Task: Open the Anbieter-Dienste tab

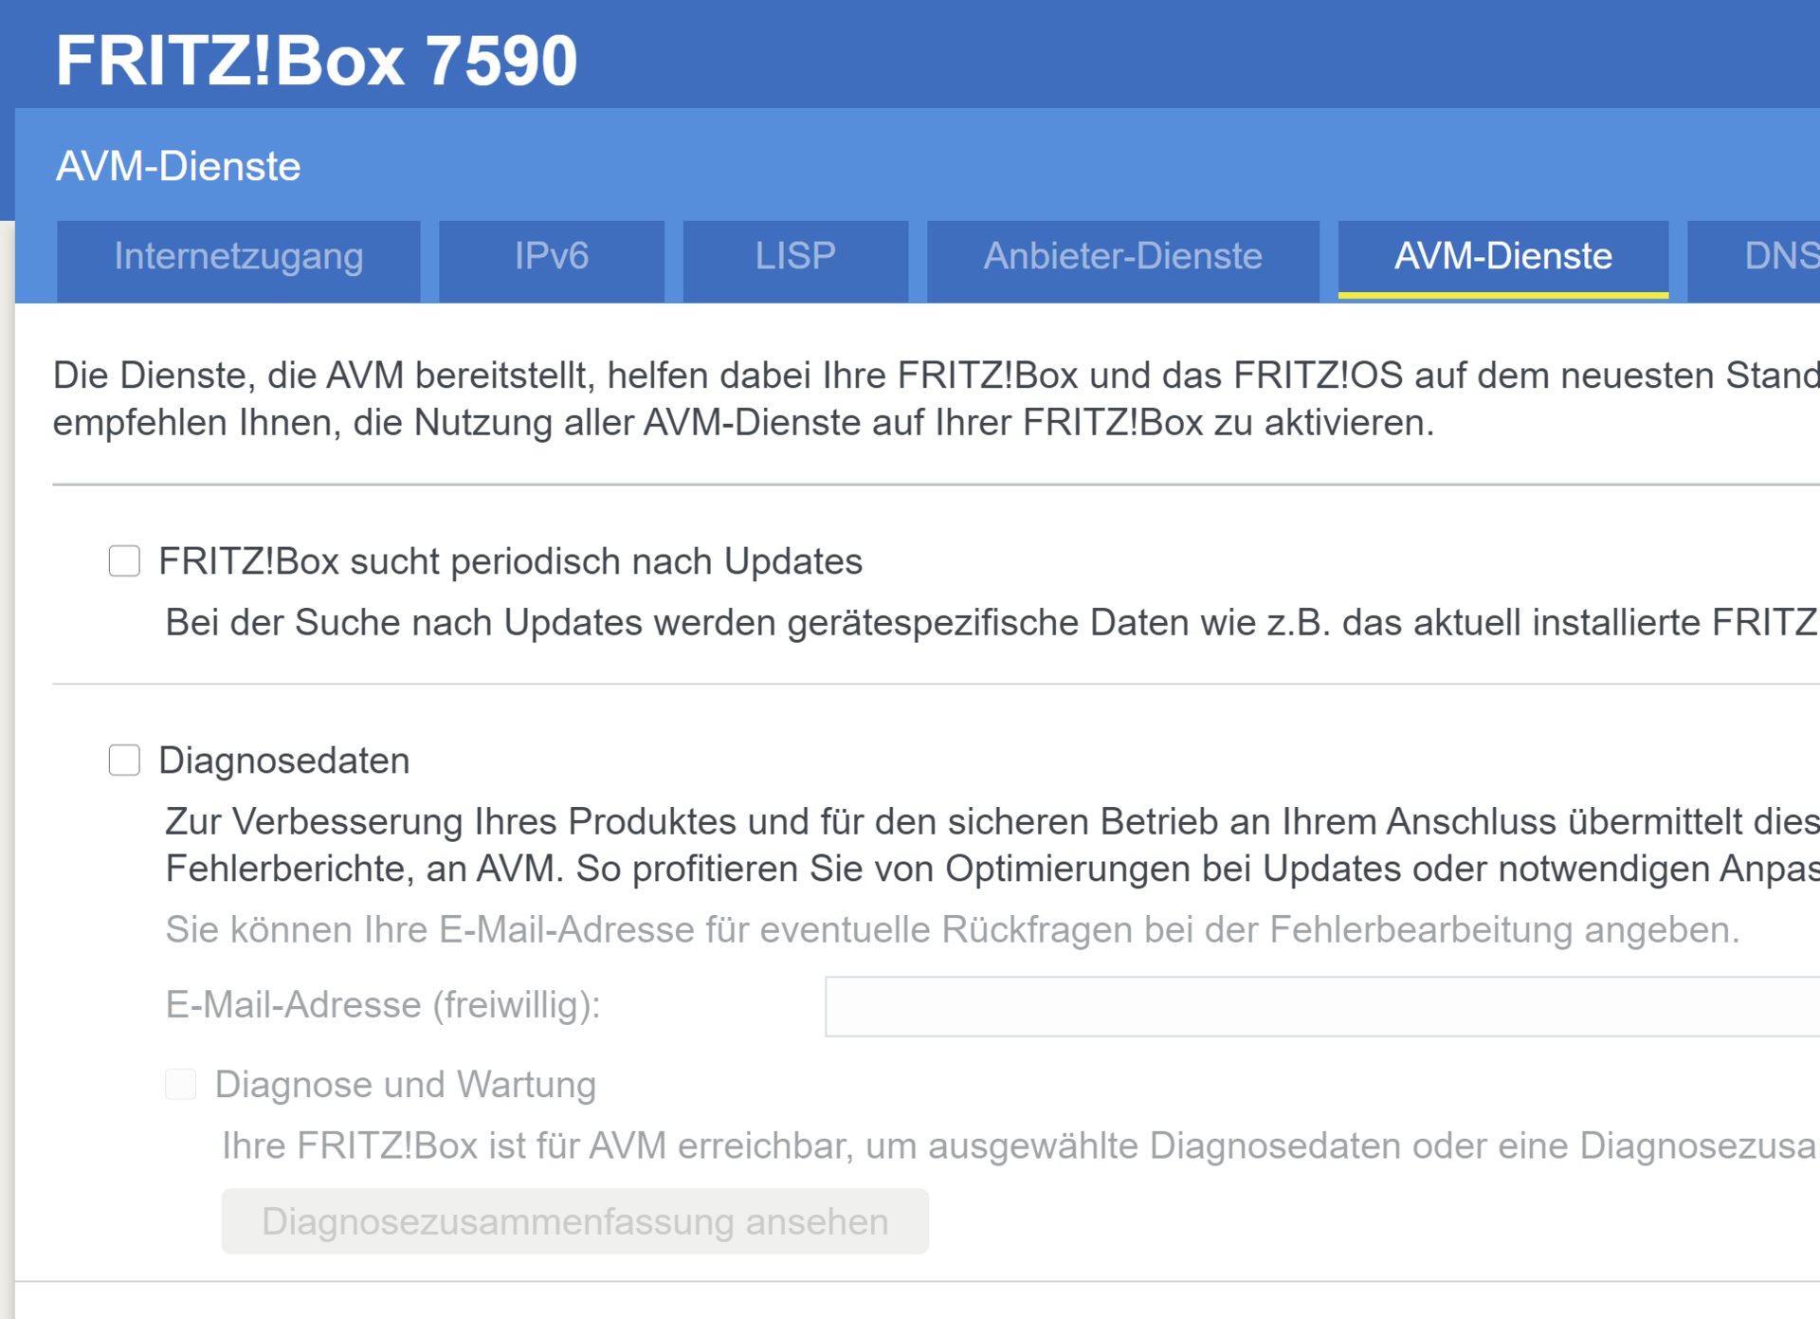Action: tap(1122, 260)
